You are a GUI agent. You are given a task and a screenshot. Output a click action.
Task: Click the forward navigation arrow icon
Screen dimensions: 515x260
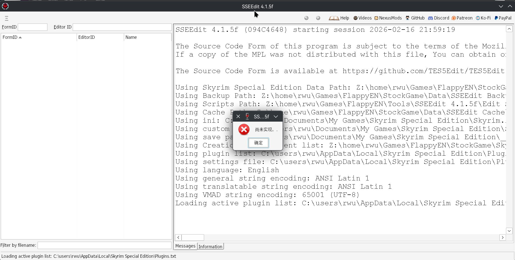click(318, 18)
